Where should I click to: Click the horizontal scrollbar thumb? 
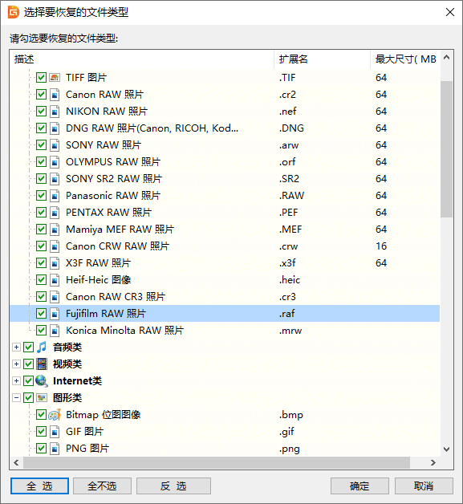coord(217,462)
